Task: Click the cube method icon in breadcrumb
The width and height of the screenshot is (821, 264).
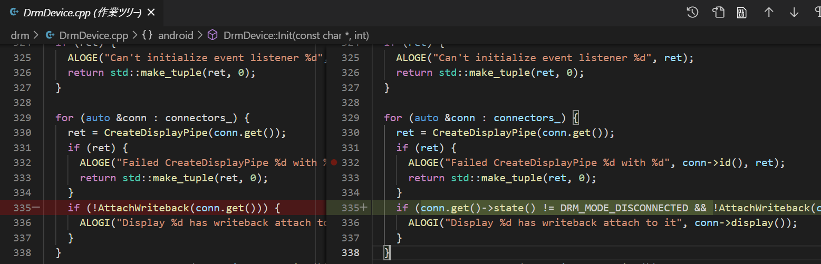Action: coord(213,35)
